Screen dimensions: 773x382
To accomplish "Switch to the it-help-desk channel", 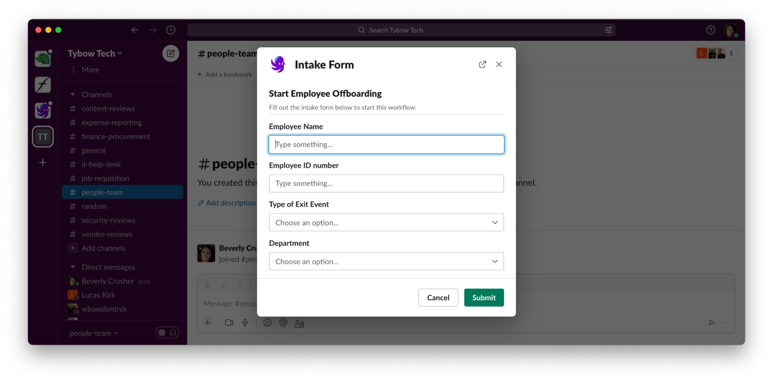I will tap(101, 164).
